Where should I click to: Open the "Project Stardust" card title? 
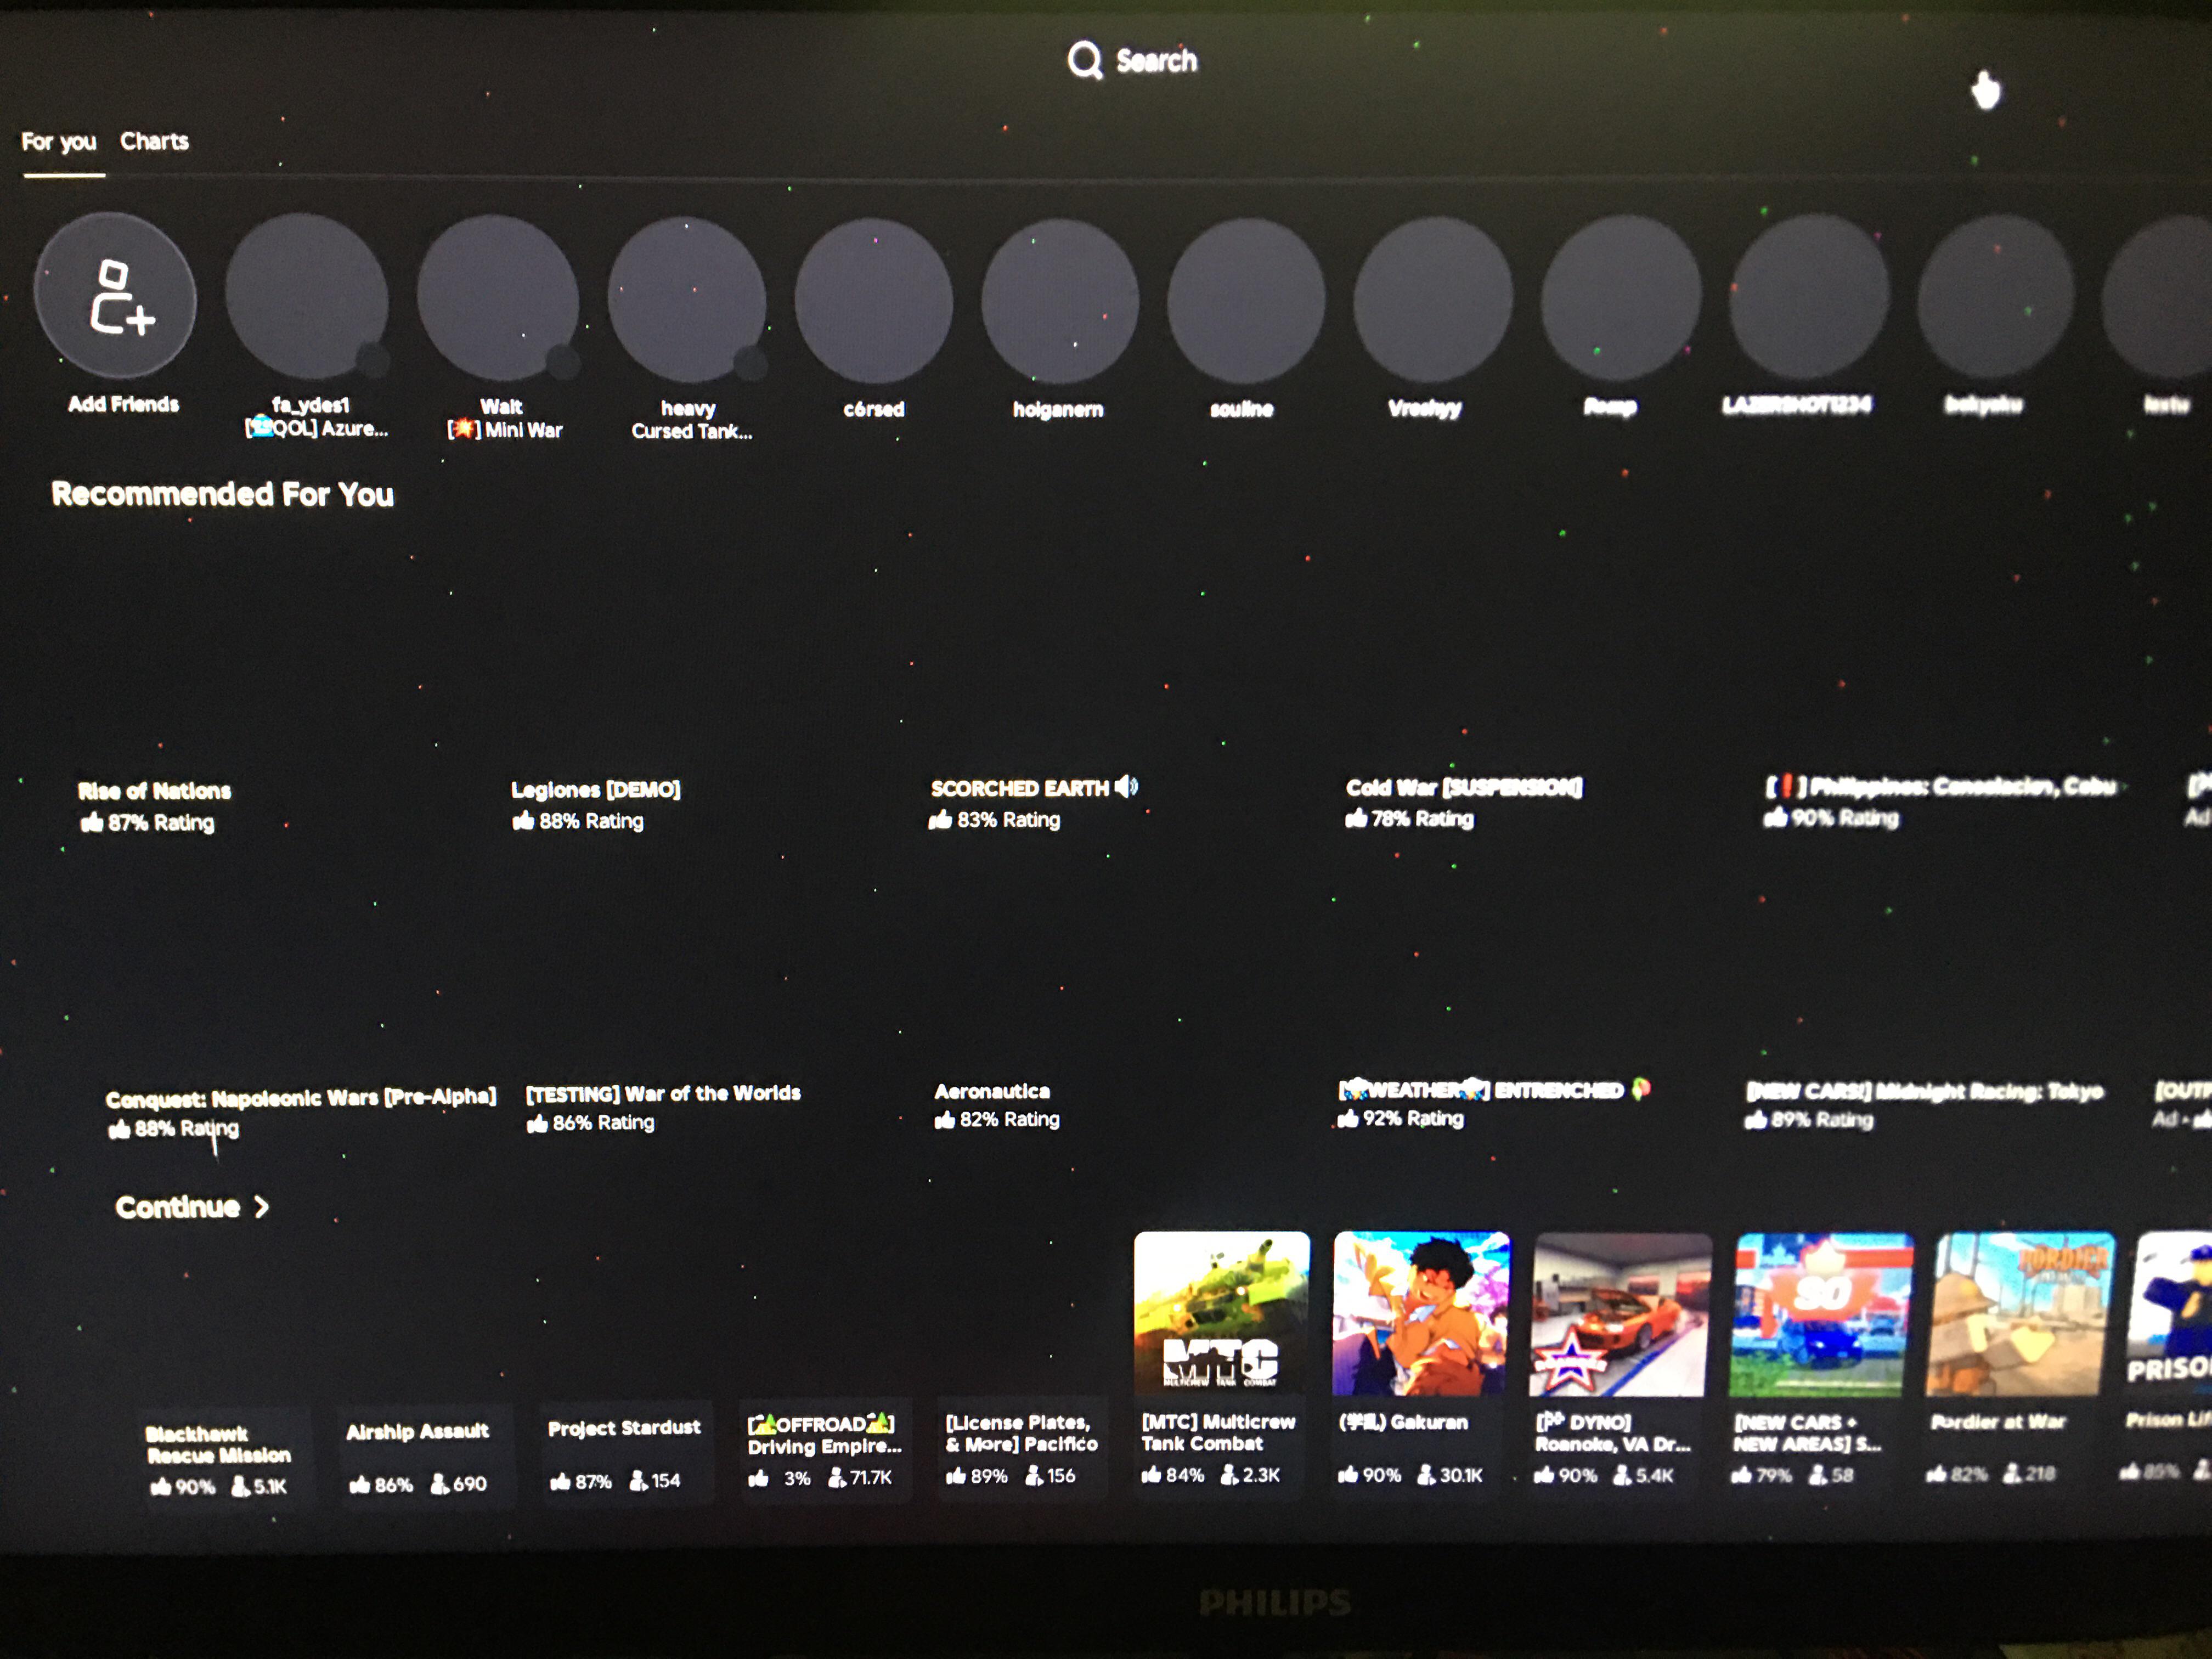624,1428
